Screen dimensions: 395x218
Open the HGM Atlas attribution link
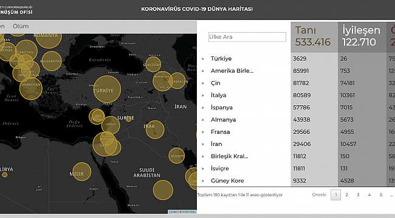188,212
